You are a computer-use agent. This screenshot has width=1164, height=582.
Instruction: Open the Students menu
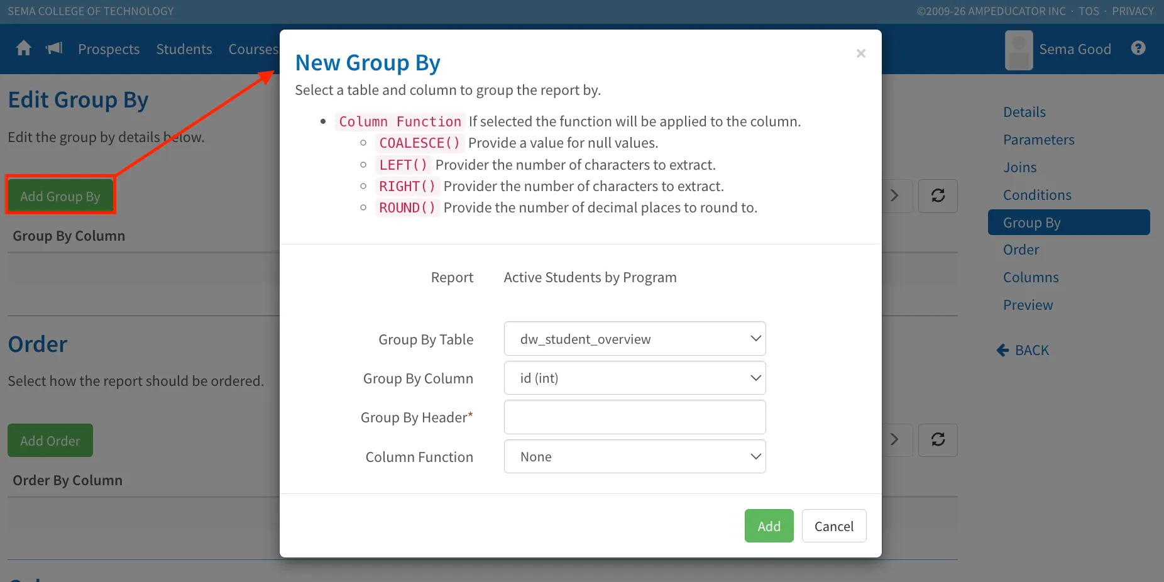click(x=184, y=49)
